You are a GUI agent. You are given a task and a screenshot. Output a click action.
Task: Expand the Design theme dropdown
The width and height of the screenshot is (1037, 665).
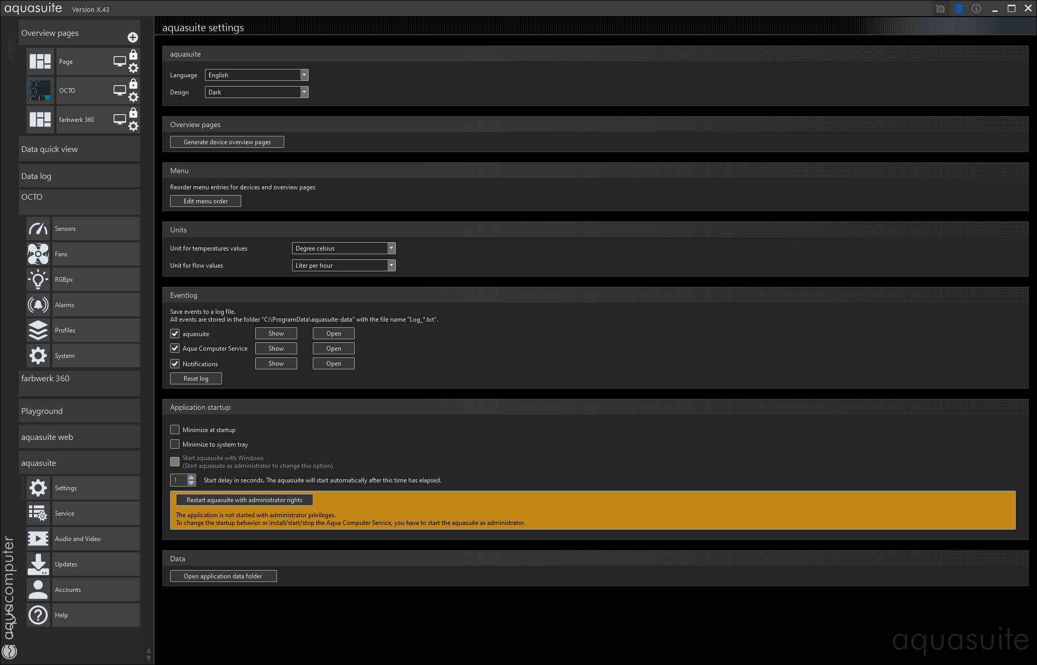coord(256,92)
